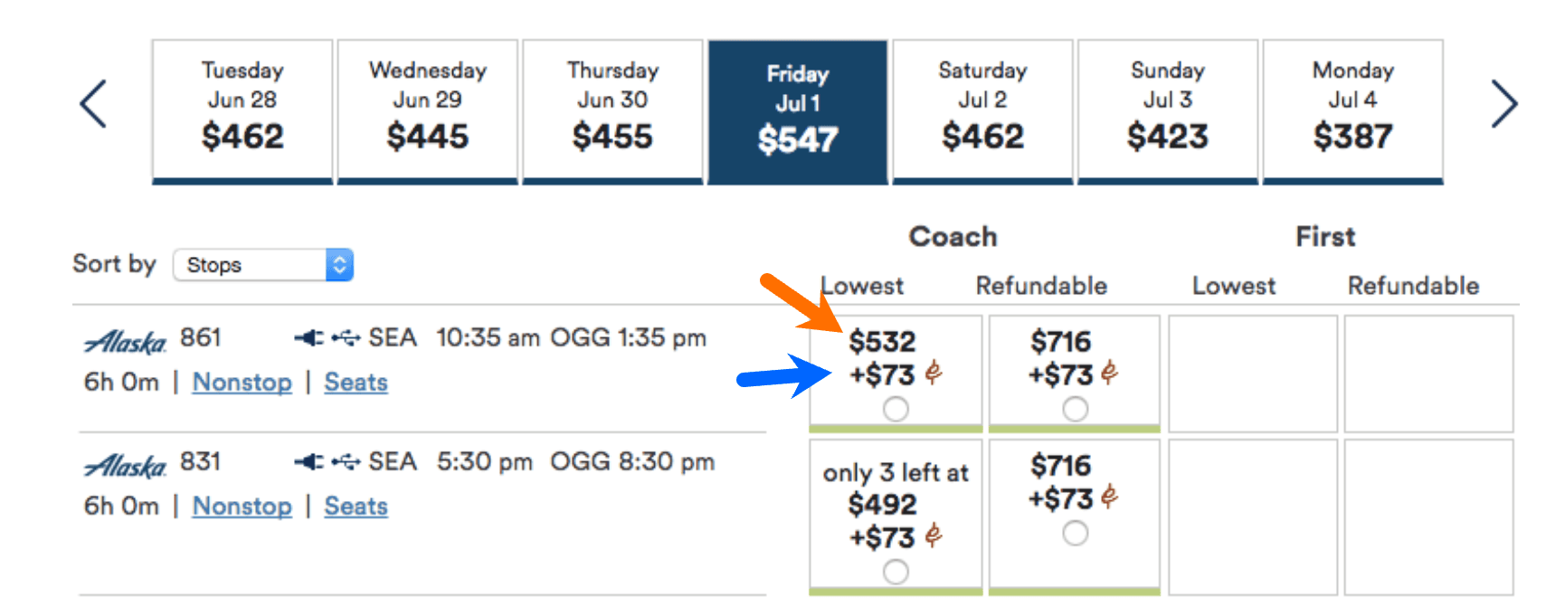The width and height of the screenshot is (1565, 615).
Task: Click the left chevron to view earlier dates
Action: (93, 104)
